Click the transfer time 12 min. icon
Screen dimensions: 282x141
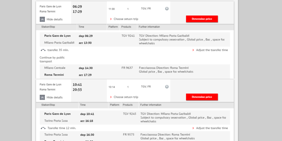click(x=43, y=128)
